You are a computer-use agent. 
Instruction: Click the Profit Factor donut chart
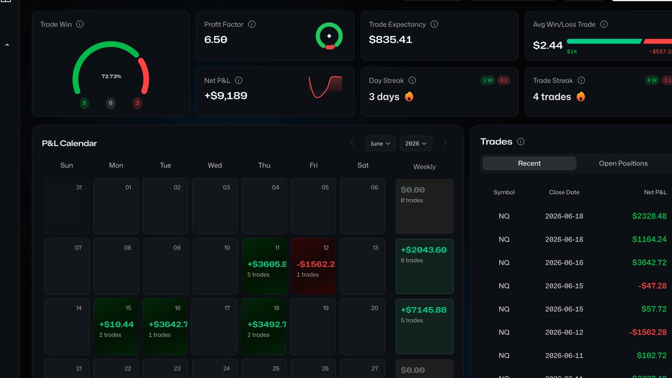coord(329,36)
